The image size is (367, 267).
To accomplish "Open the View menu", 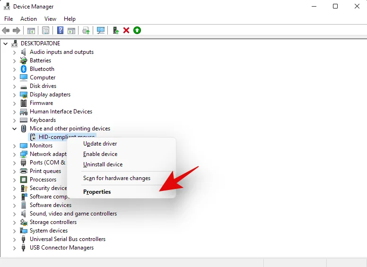I will [x=50, y=19].
